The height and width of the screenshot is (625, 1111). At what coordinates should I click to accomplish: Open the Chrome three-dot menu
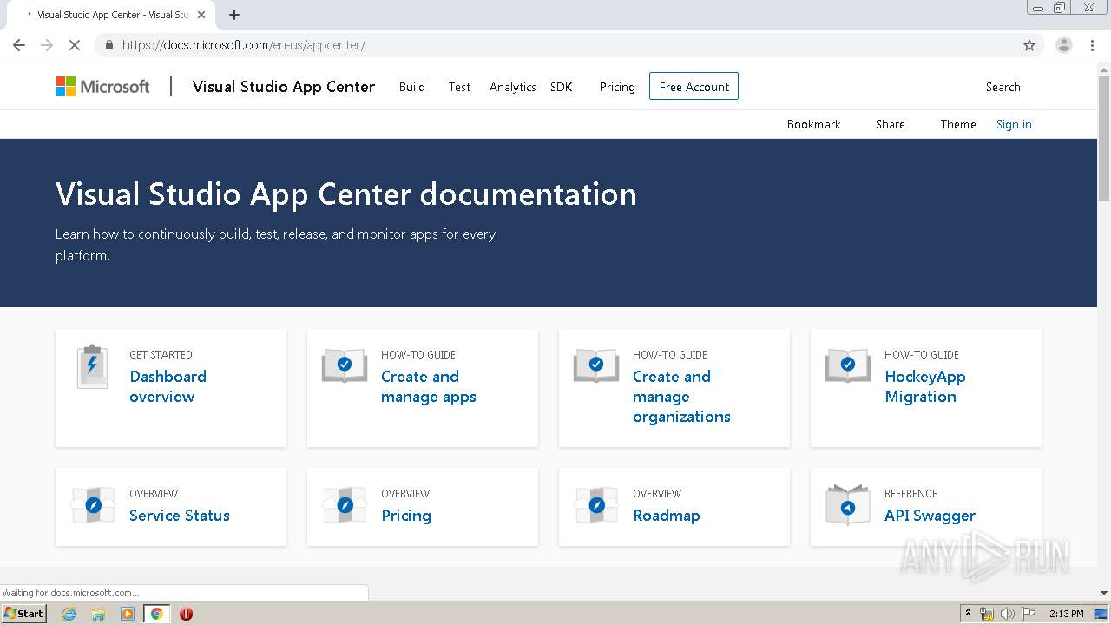(x=1092, y=45)
